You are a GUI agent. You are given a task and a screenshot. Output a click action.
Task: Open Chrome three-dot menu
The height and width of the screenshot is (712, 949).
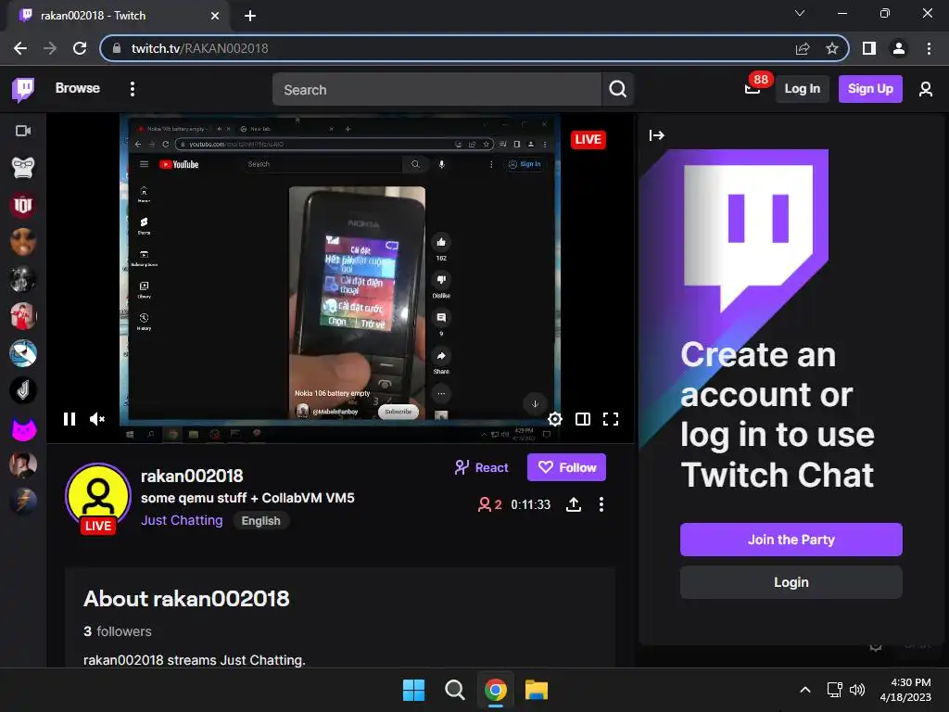coord(929,48)
